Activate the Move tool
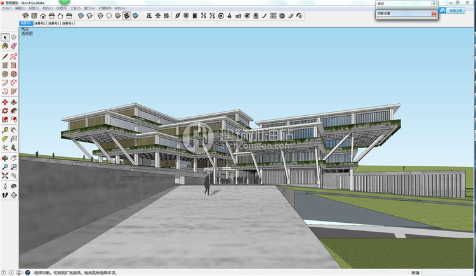Viewport: 476px width, 276px height. [x=5, y=103]
